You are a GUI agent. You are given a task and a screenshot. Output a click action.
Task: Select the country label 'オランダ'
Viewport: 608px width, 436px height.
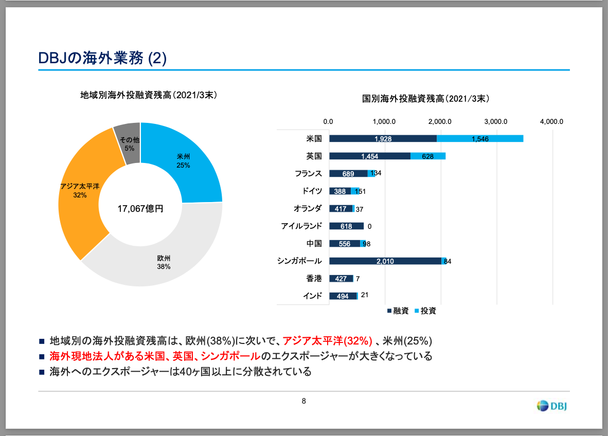pos(308,209)
